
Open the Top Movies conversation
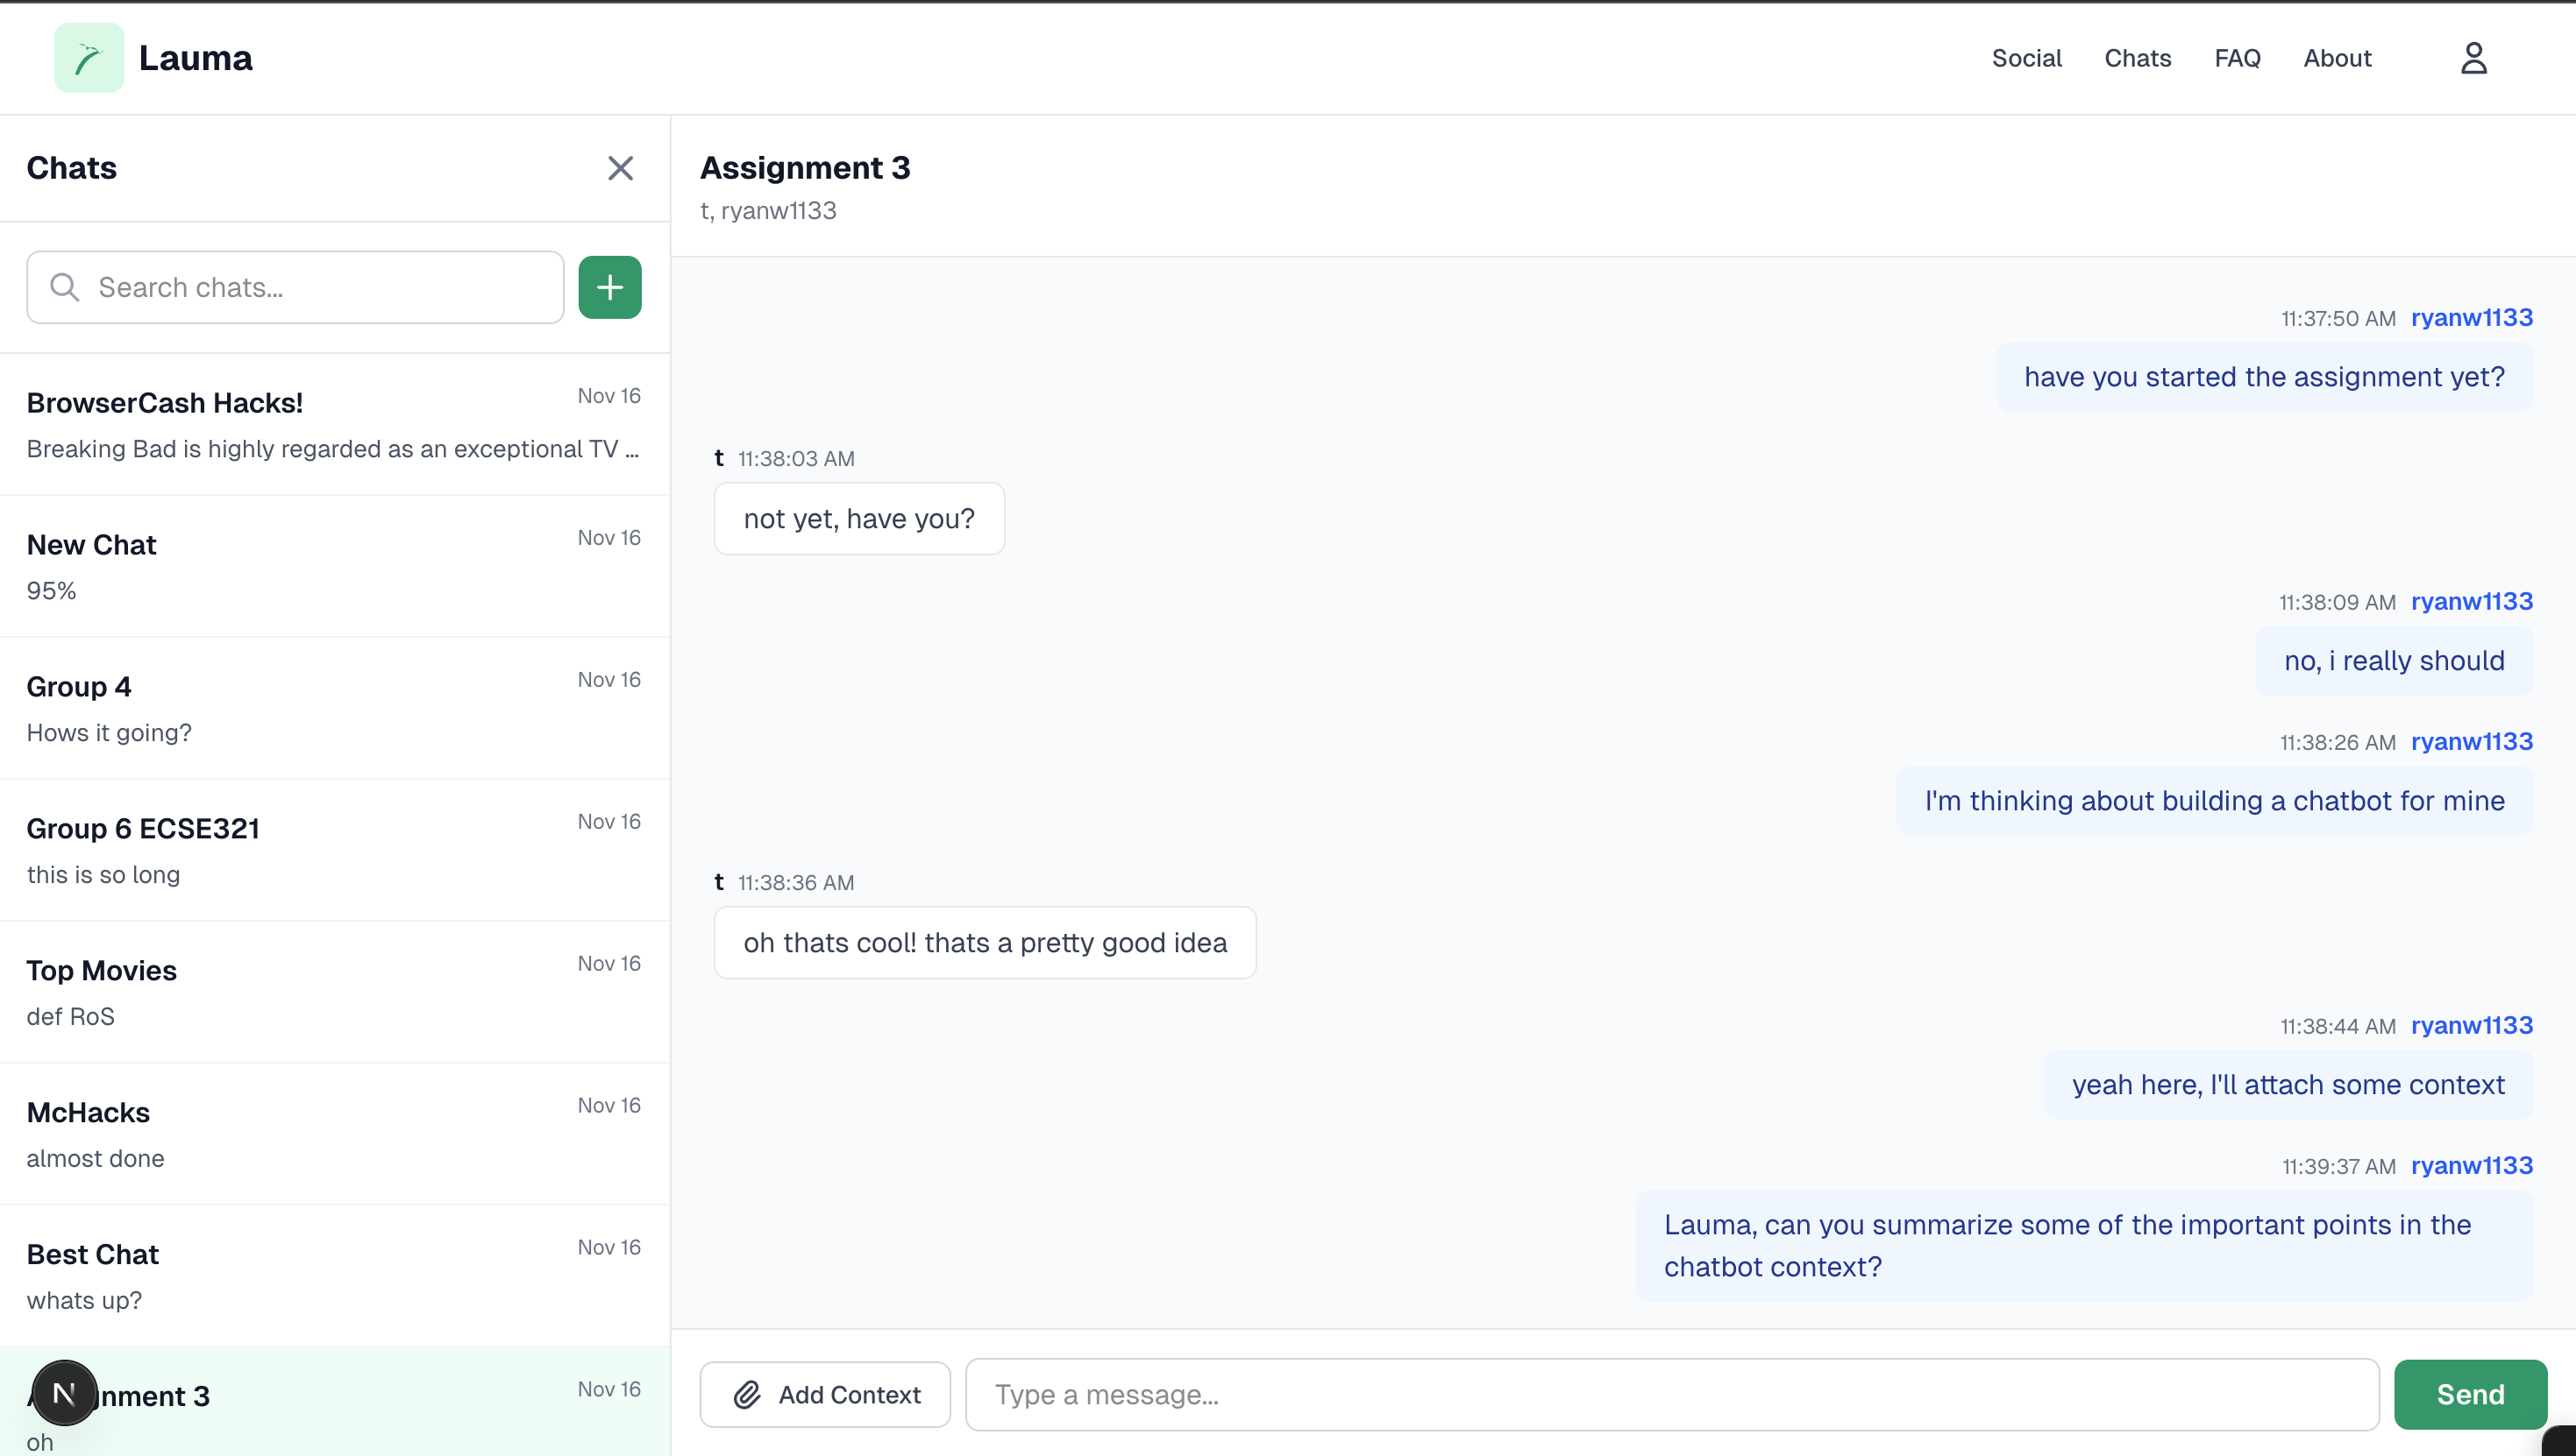pyautogui.click(x=334, y=992)
